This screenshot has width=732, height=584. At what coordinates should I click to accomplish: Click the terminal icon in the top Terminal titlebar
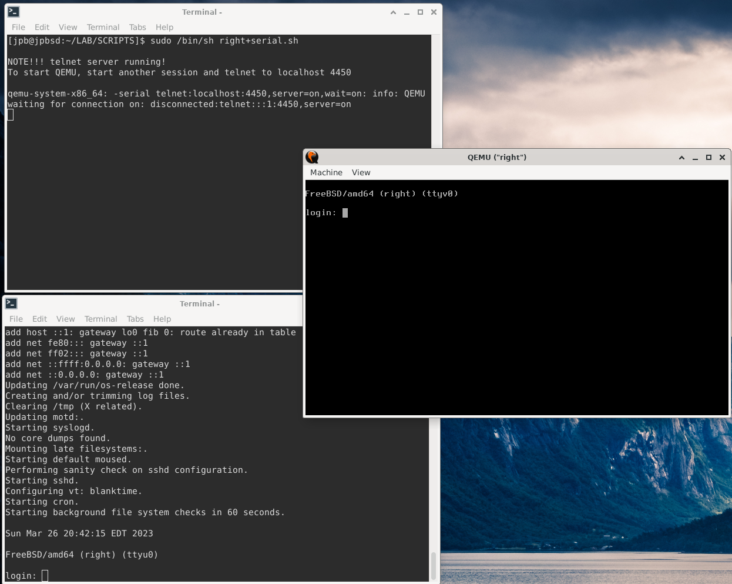tap(13, 11)
